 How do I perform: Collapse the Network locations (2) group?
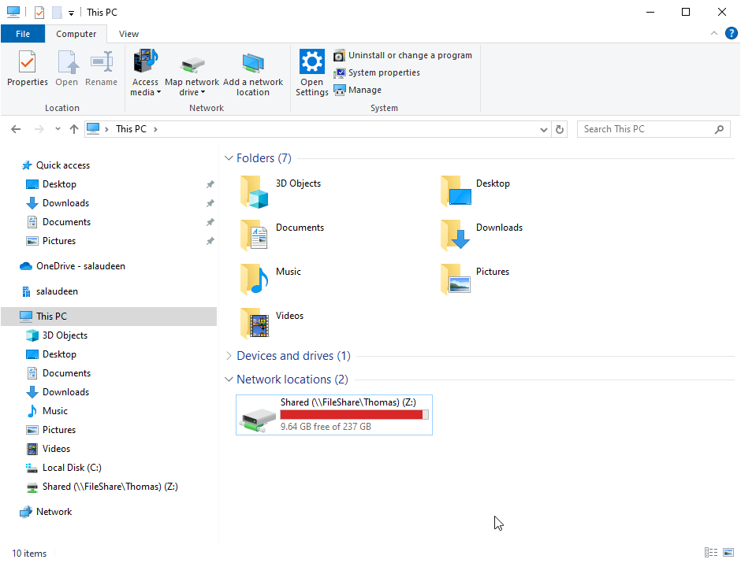point(229,380)
